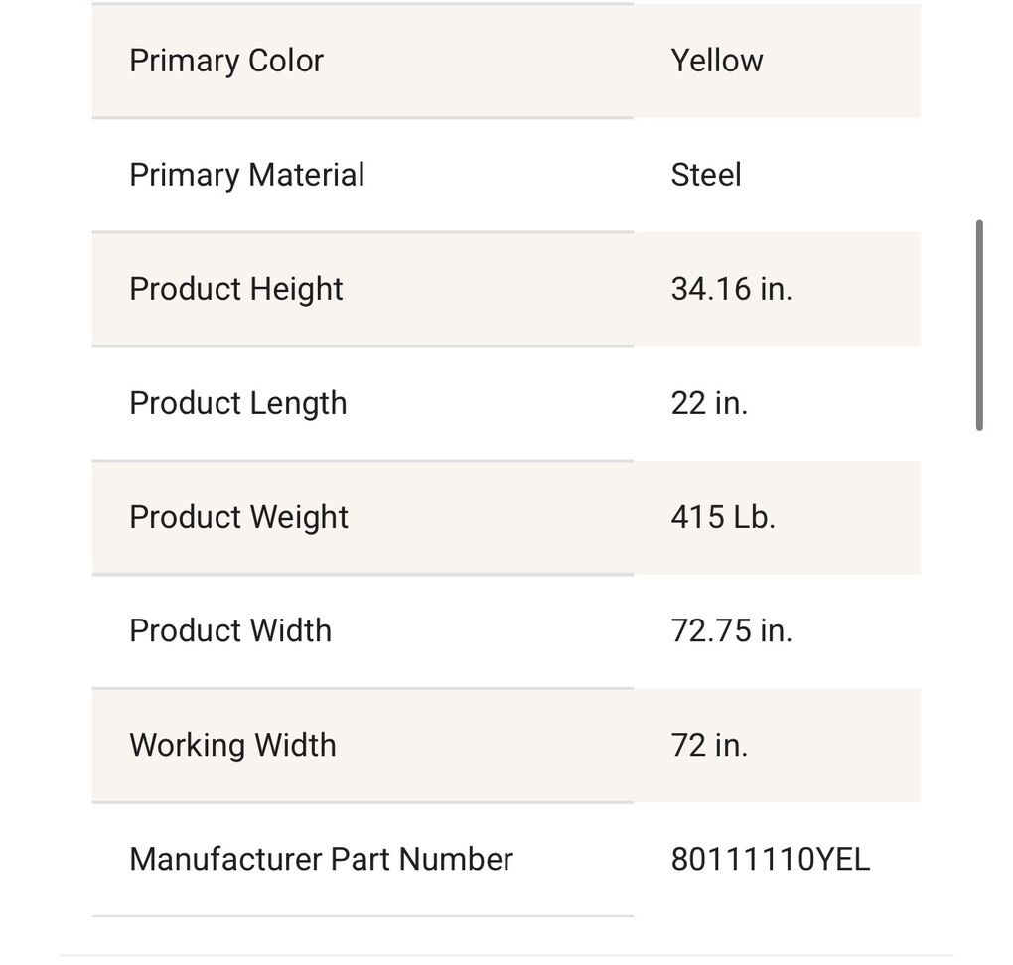Click the Product Width label
The width and height of the screenshot is (1013, 965).
click(229, 630)
